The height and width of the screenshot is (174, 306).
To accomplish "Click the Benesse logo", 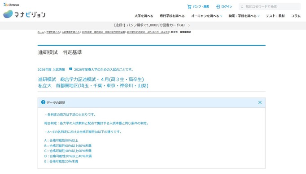I will tap(11, 4).
